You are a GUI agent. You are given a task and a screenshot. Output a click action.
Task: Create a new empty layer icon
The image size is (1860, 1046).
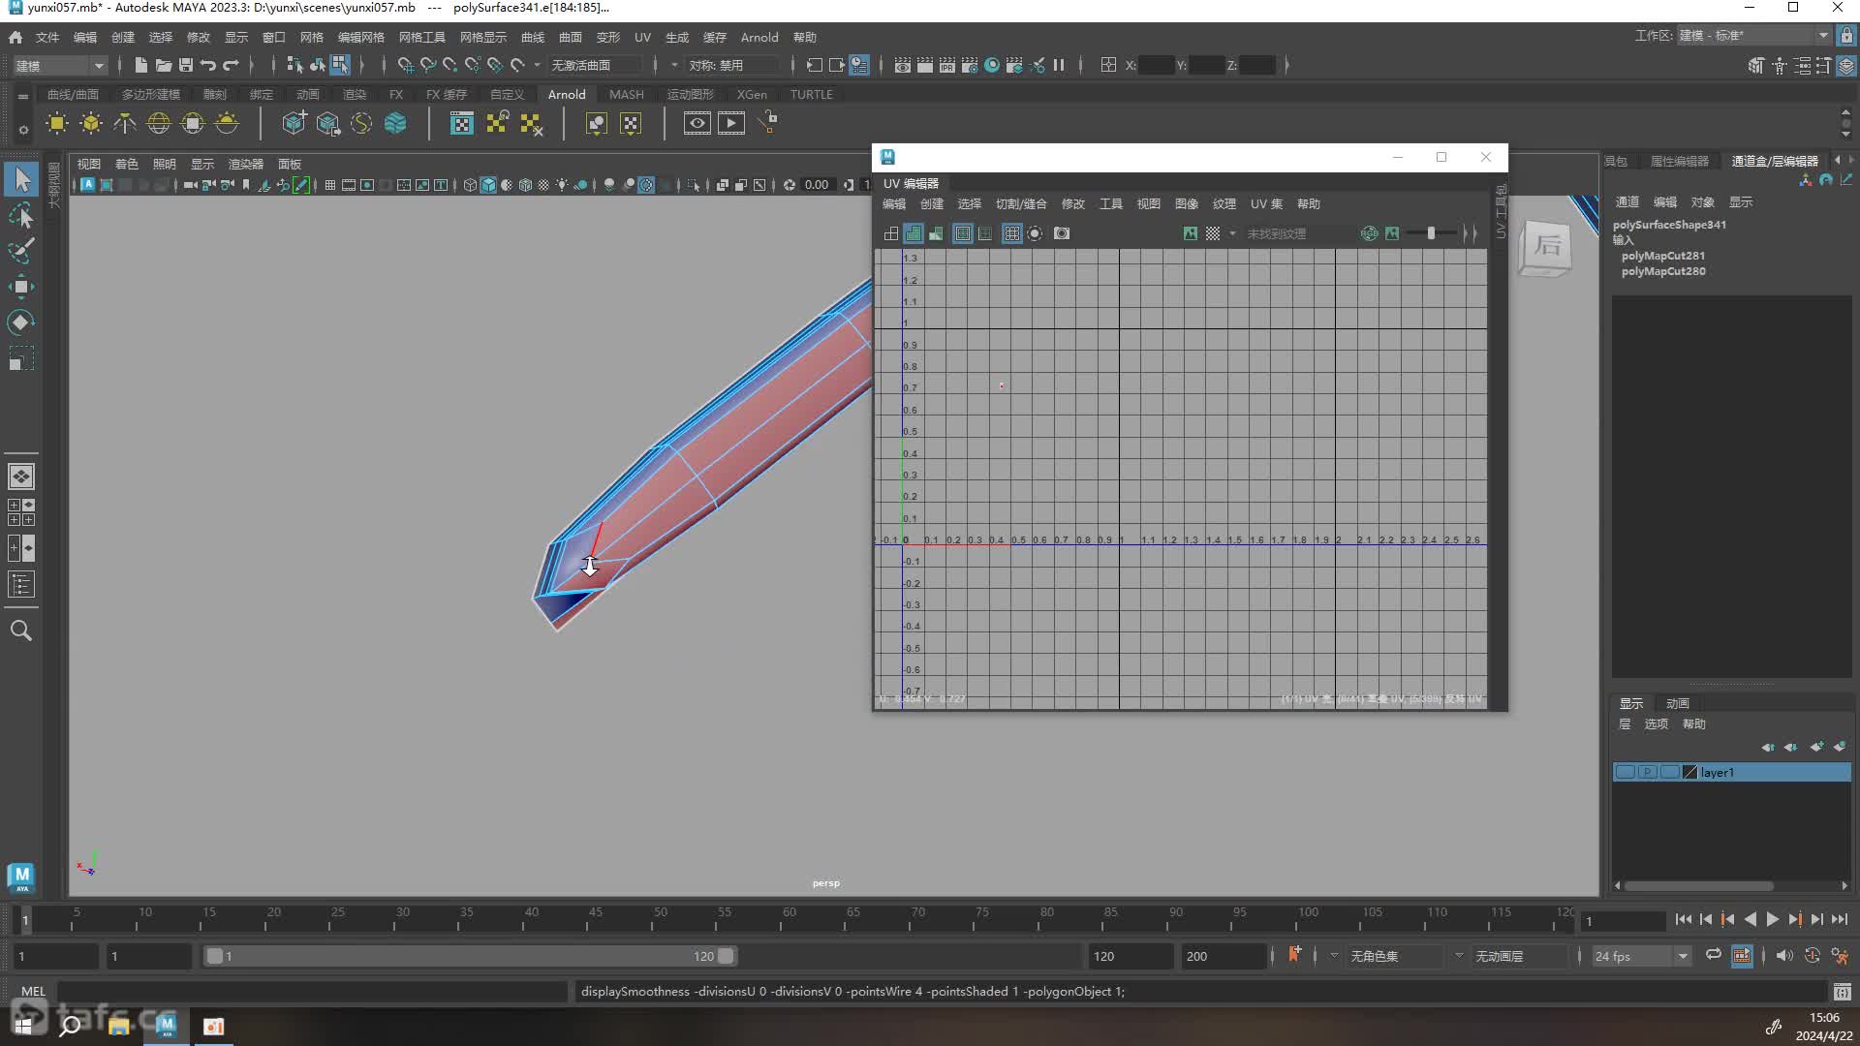click(x=1816, y=747)
